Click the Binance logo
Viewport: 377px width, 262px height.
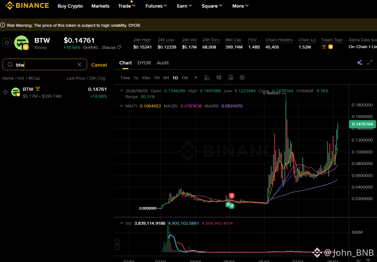[x=27, y=5]
